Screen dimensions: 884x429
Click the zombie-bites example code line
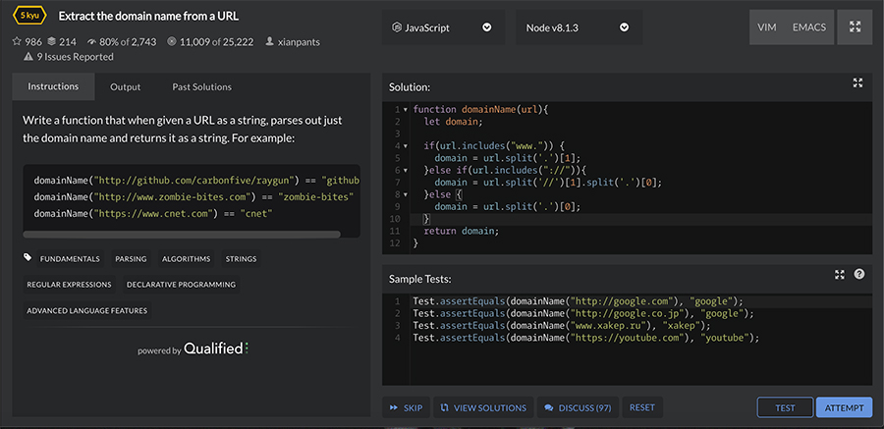193,196
